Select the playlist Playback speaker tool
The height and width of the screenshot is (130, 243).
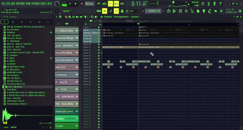point(96,17)
